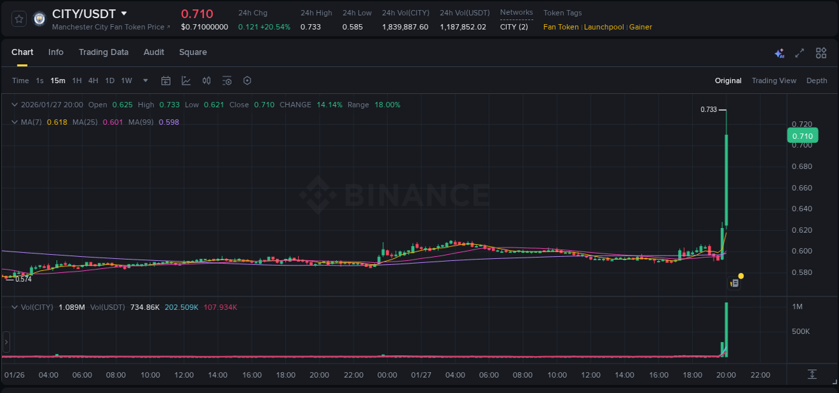Viewport: 839px width, 393px height.
Task: Expand the Networks CITY (2) selector
Action: point(514,26)
